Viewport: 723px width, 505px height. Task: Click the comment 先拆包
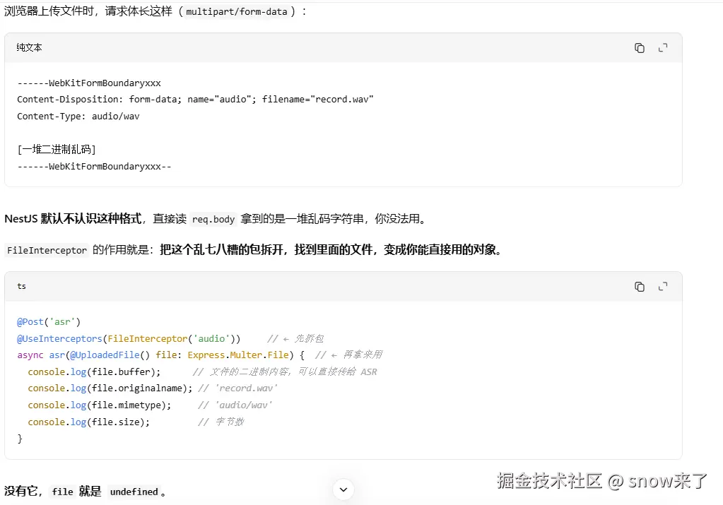tap(295, 338)
